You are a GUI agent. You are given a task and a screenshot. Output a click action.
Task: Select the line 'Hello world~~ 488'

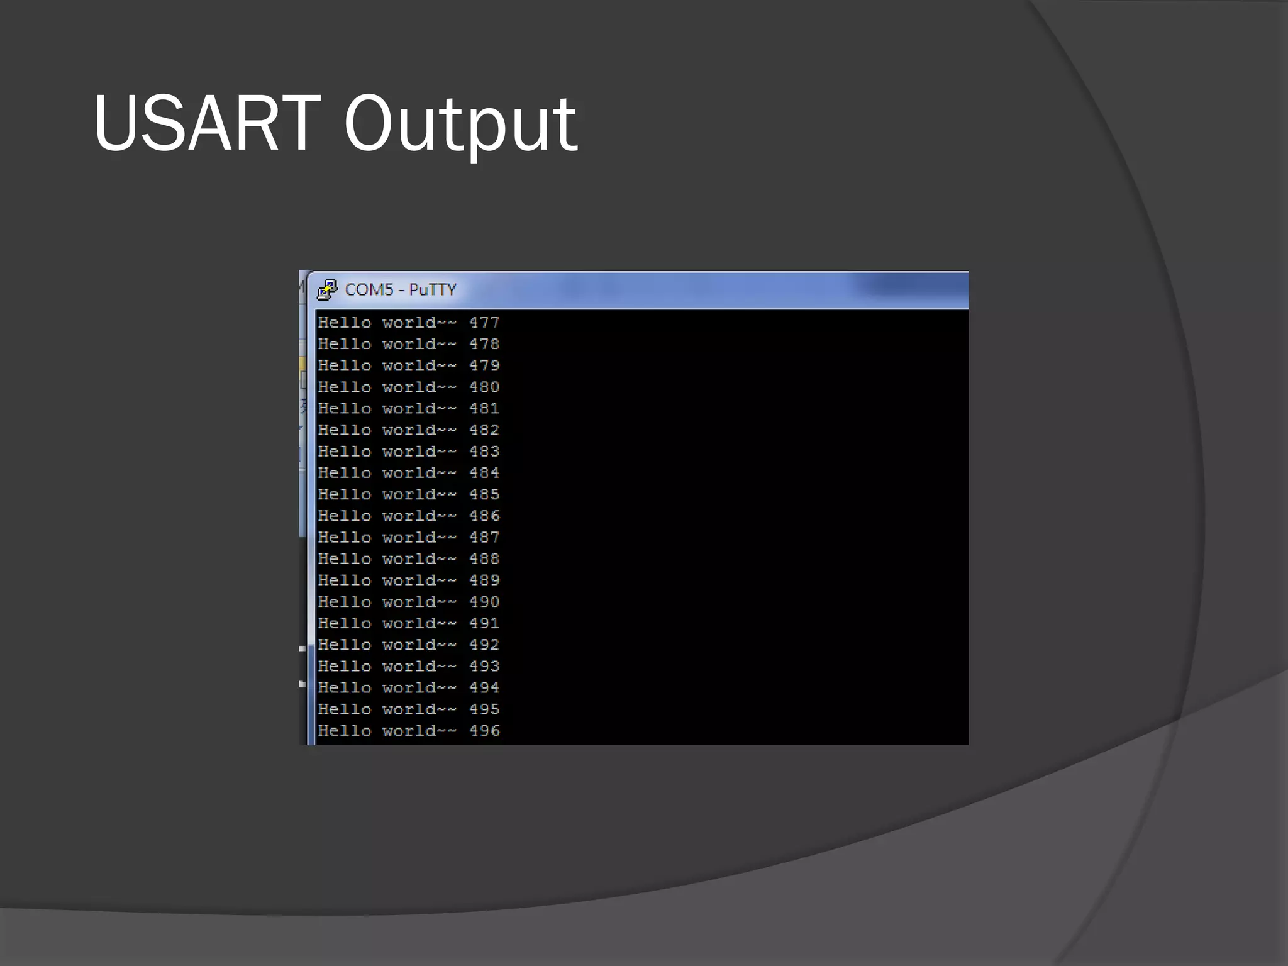tap(409, 558)
